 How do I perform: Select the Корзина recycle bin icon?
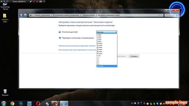pos(5,92)
